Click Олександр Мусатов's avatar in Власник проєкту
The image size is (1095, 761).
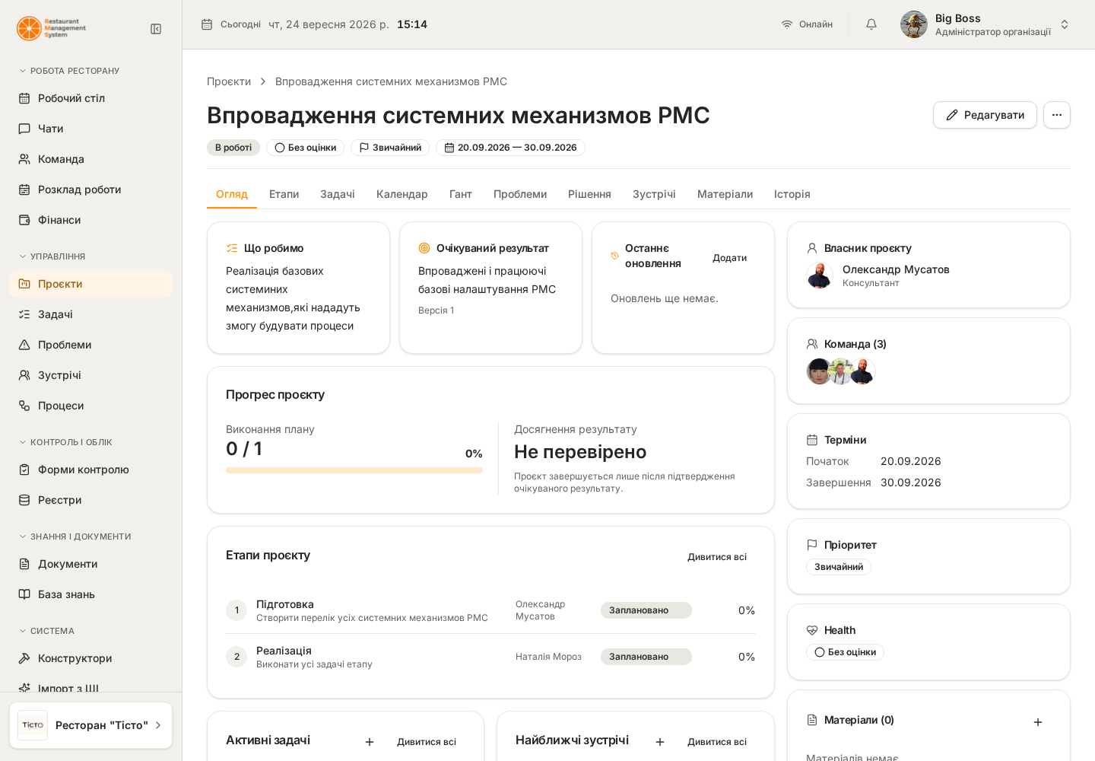pos(820,275)
